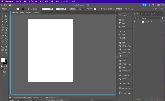Screen dimensions: 165x101
Task: Open the スウォッチ panel
Action: pyautogui.click(x=125, y=75)
